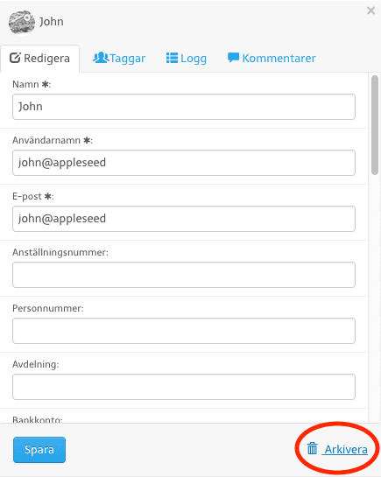Viewport: 381px width, 477px height.
Task: Click the people icon beside Taggar
Action: (x=101, y=58)
